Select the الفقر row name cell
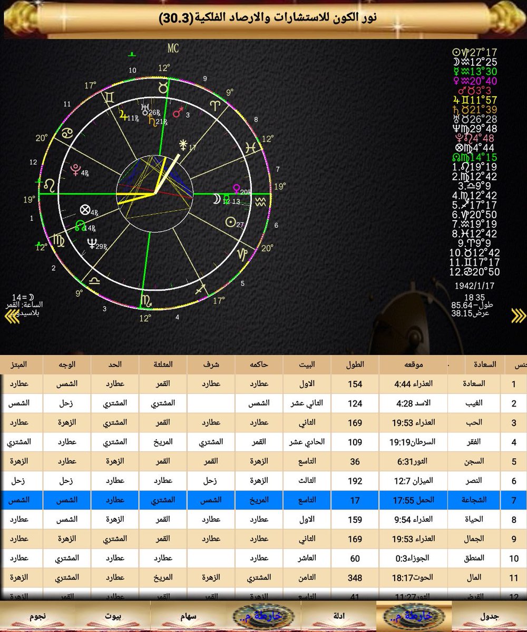The width and height of the screenshot is (527, 632). point(474,442)
